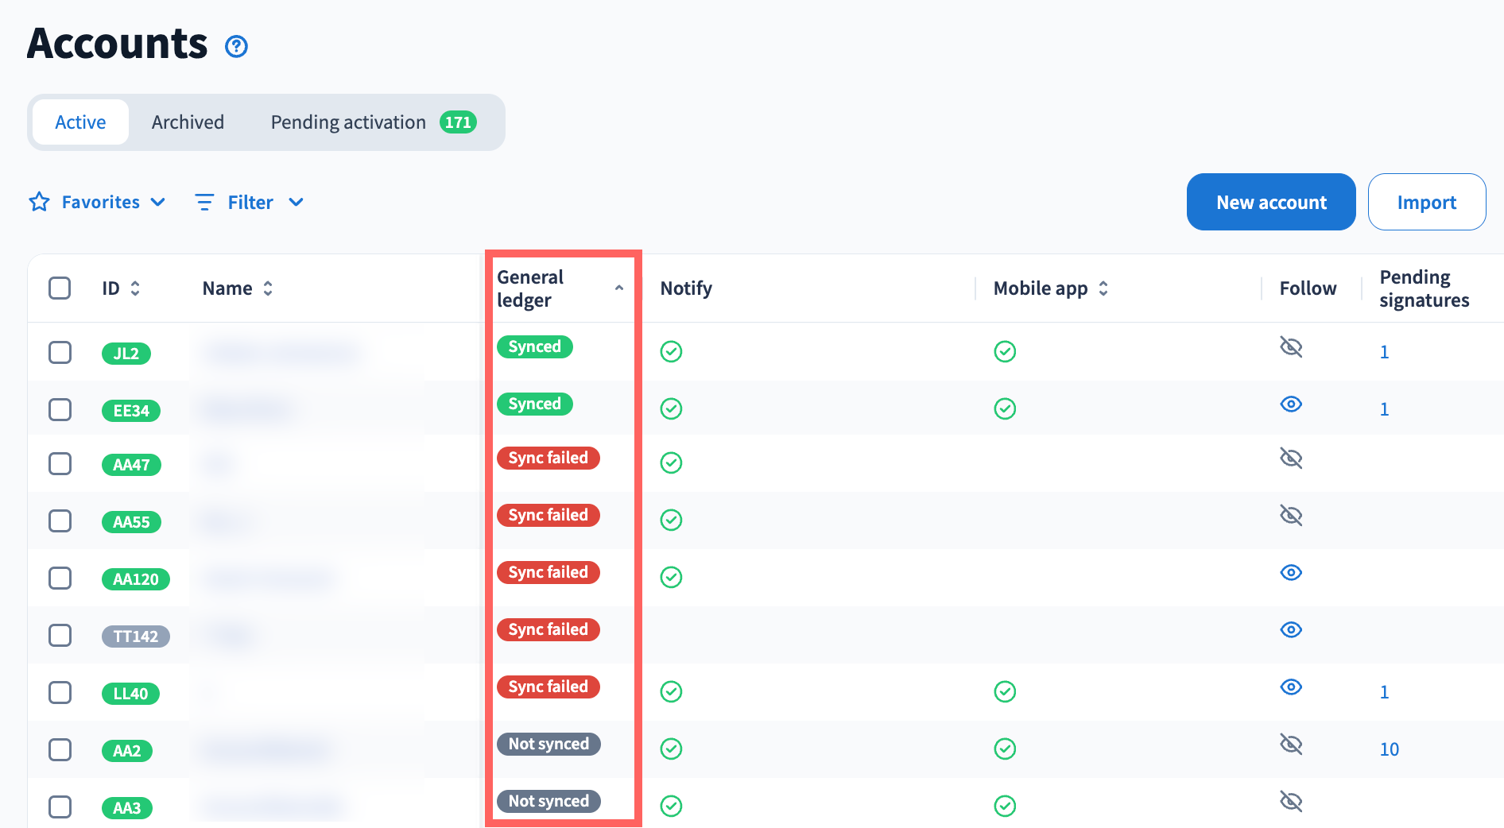Click the Filter lines icon
This screenshot has width=1504, height=828.
204,203
